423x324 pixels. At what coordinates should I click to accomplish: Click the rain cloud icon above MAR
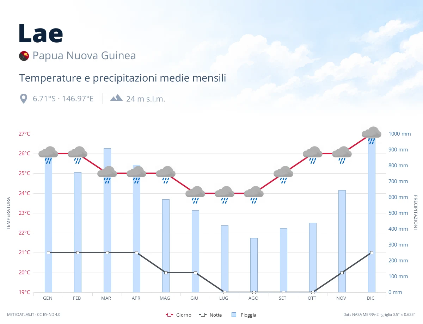click(x=107, y=175)
